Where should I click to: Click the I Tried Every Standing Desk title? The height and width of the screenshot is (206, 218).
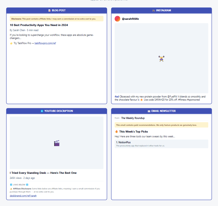[43, 173]
